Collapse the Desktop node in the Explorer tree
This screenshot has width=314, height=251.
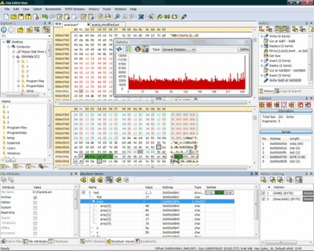(3, 42)
